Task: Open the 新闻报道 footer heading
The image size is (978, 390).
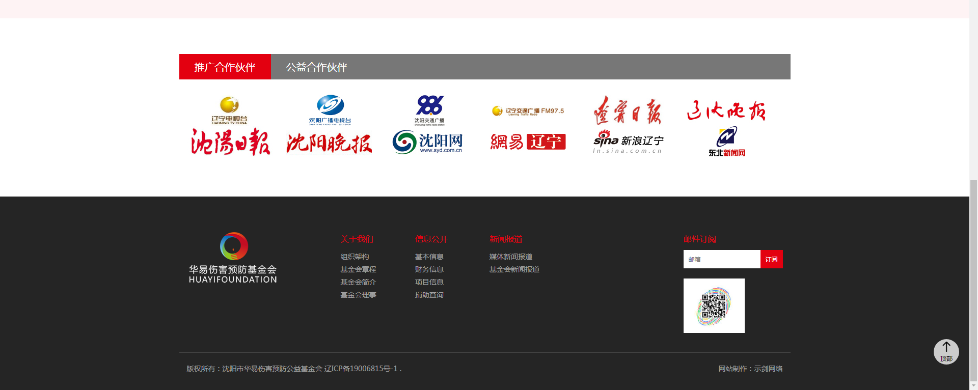Action: (506, 239)
